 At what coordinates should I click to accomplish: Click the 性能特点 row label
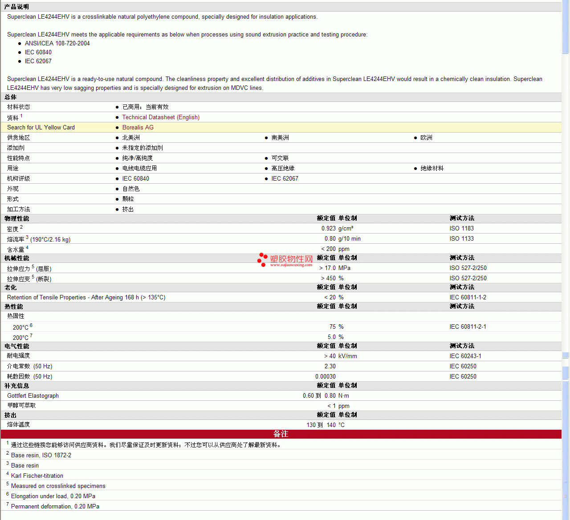click(x=19, y=158)
